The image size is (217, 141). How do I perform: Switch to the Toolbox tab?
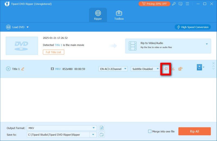point(119,15)
